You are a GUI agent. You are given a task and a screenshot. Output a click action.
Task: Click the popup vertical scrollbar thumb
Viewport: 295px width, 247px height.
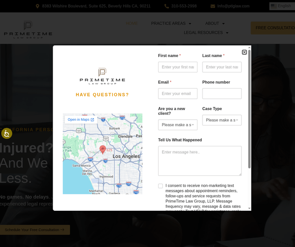pyautogui.click(x=249, y=109)
